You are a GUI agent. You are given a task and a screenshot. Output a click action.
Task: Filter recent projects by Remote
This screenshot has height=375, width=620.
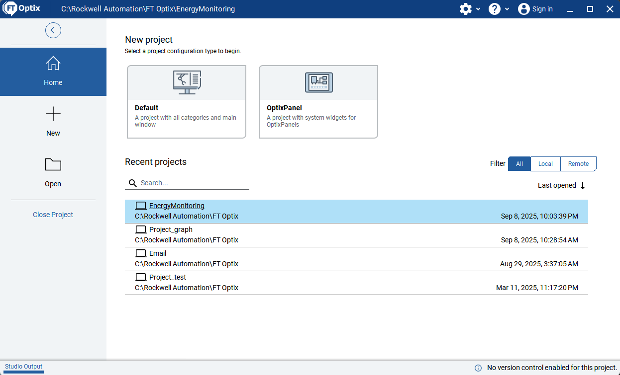[578, 164]
